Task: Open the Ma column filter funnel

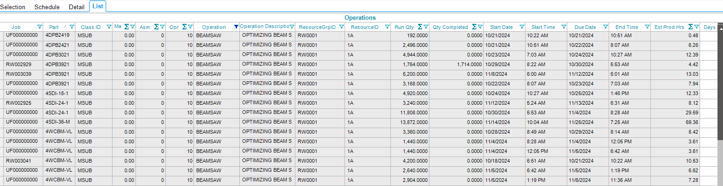Action: click(x=132, y=27)
